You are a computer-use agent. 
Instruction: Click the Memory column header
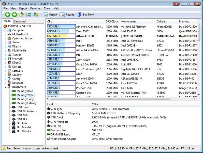pos(187,21)
